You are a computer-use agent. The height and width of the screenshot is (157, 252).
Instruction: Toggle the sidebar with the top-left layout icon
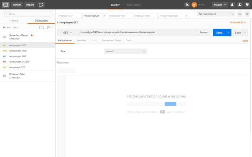pos(5,5)
